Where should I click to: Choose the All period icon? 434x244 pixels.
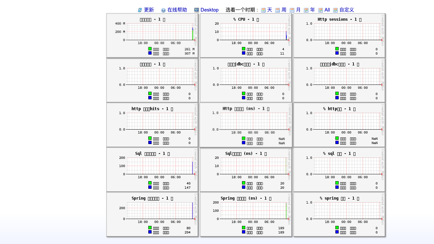click(321, 10)
